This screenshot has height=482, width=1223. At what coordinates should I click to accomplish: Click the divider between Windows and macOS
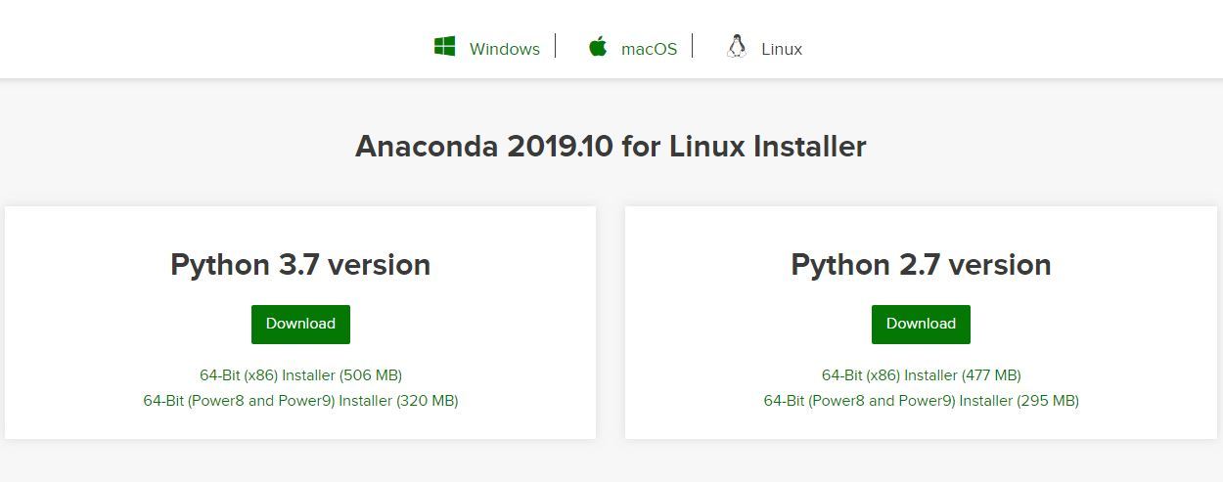tap(556, 46)
